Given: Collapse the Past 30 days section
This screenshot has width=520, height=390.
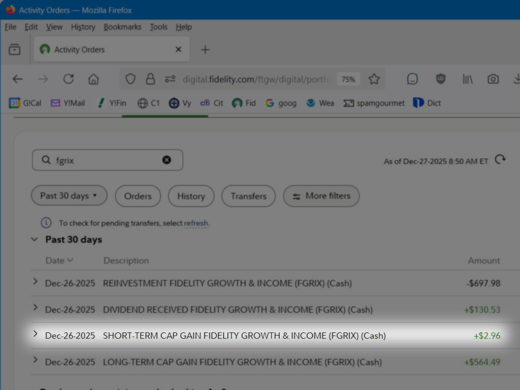Looking at the screenshot, I should coord(34,239).
